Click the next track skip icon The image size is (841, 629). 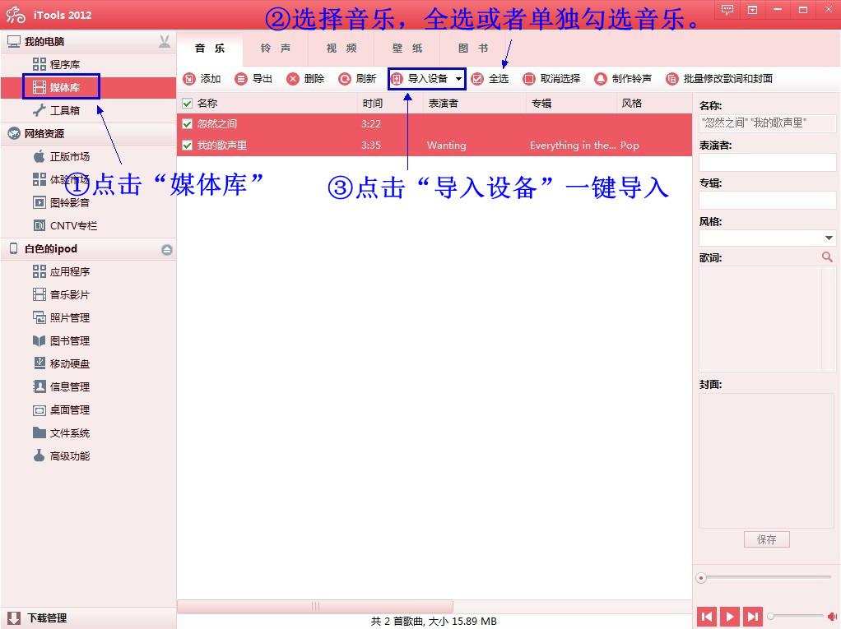click(753, 616)
